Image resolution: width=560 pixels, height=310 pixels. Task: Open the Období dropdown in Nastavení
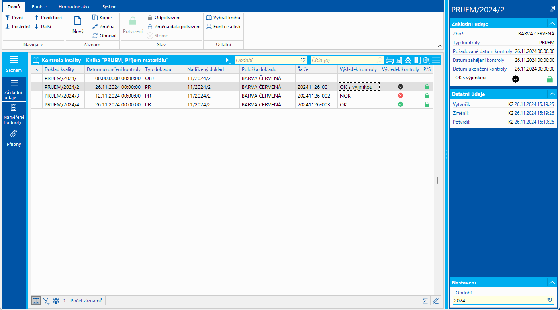(550, 301)
